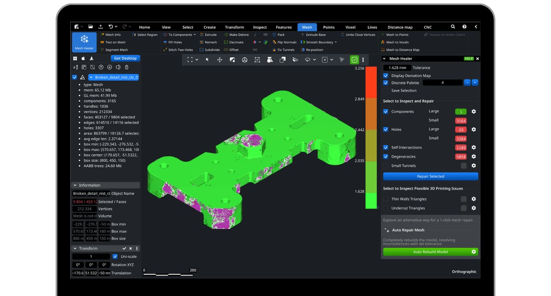Click the green HELP badge
551x296 pixels.
point(469,59)
